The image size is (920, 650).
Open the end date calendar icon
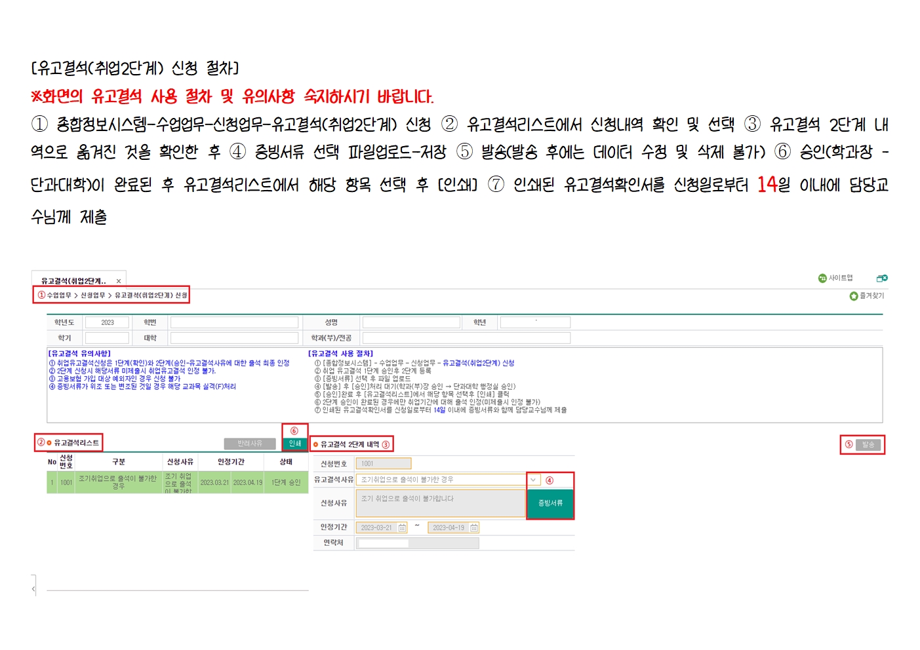click(x=473, y=528)
